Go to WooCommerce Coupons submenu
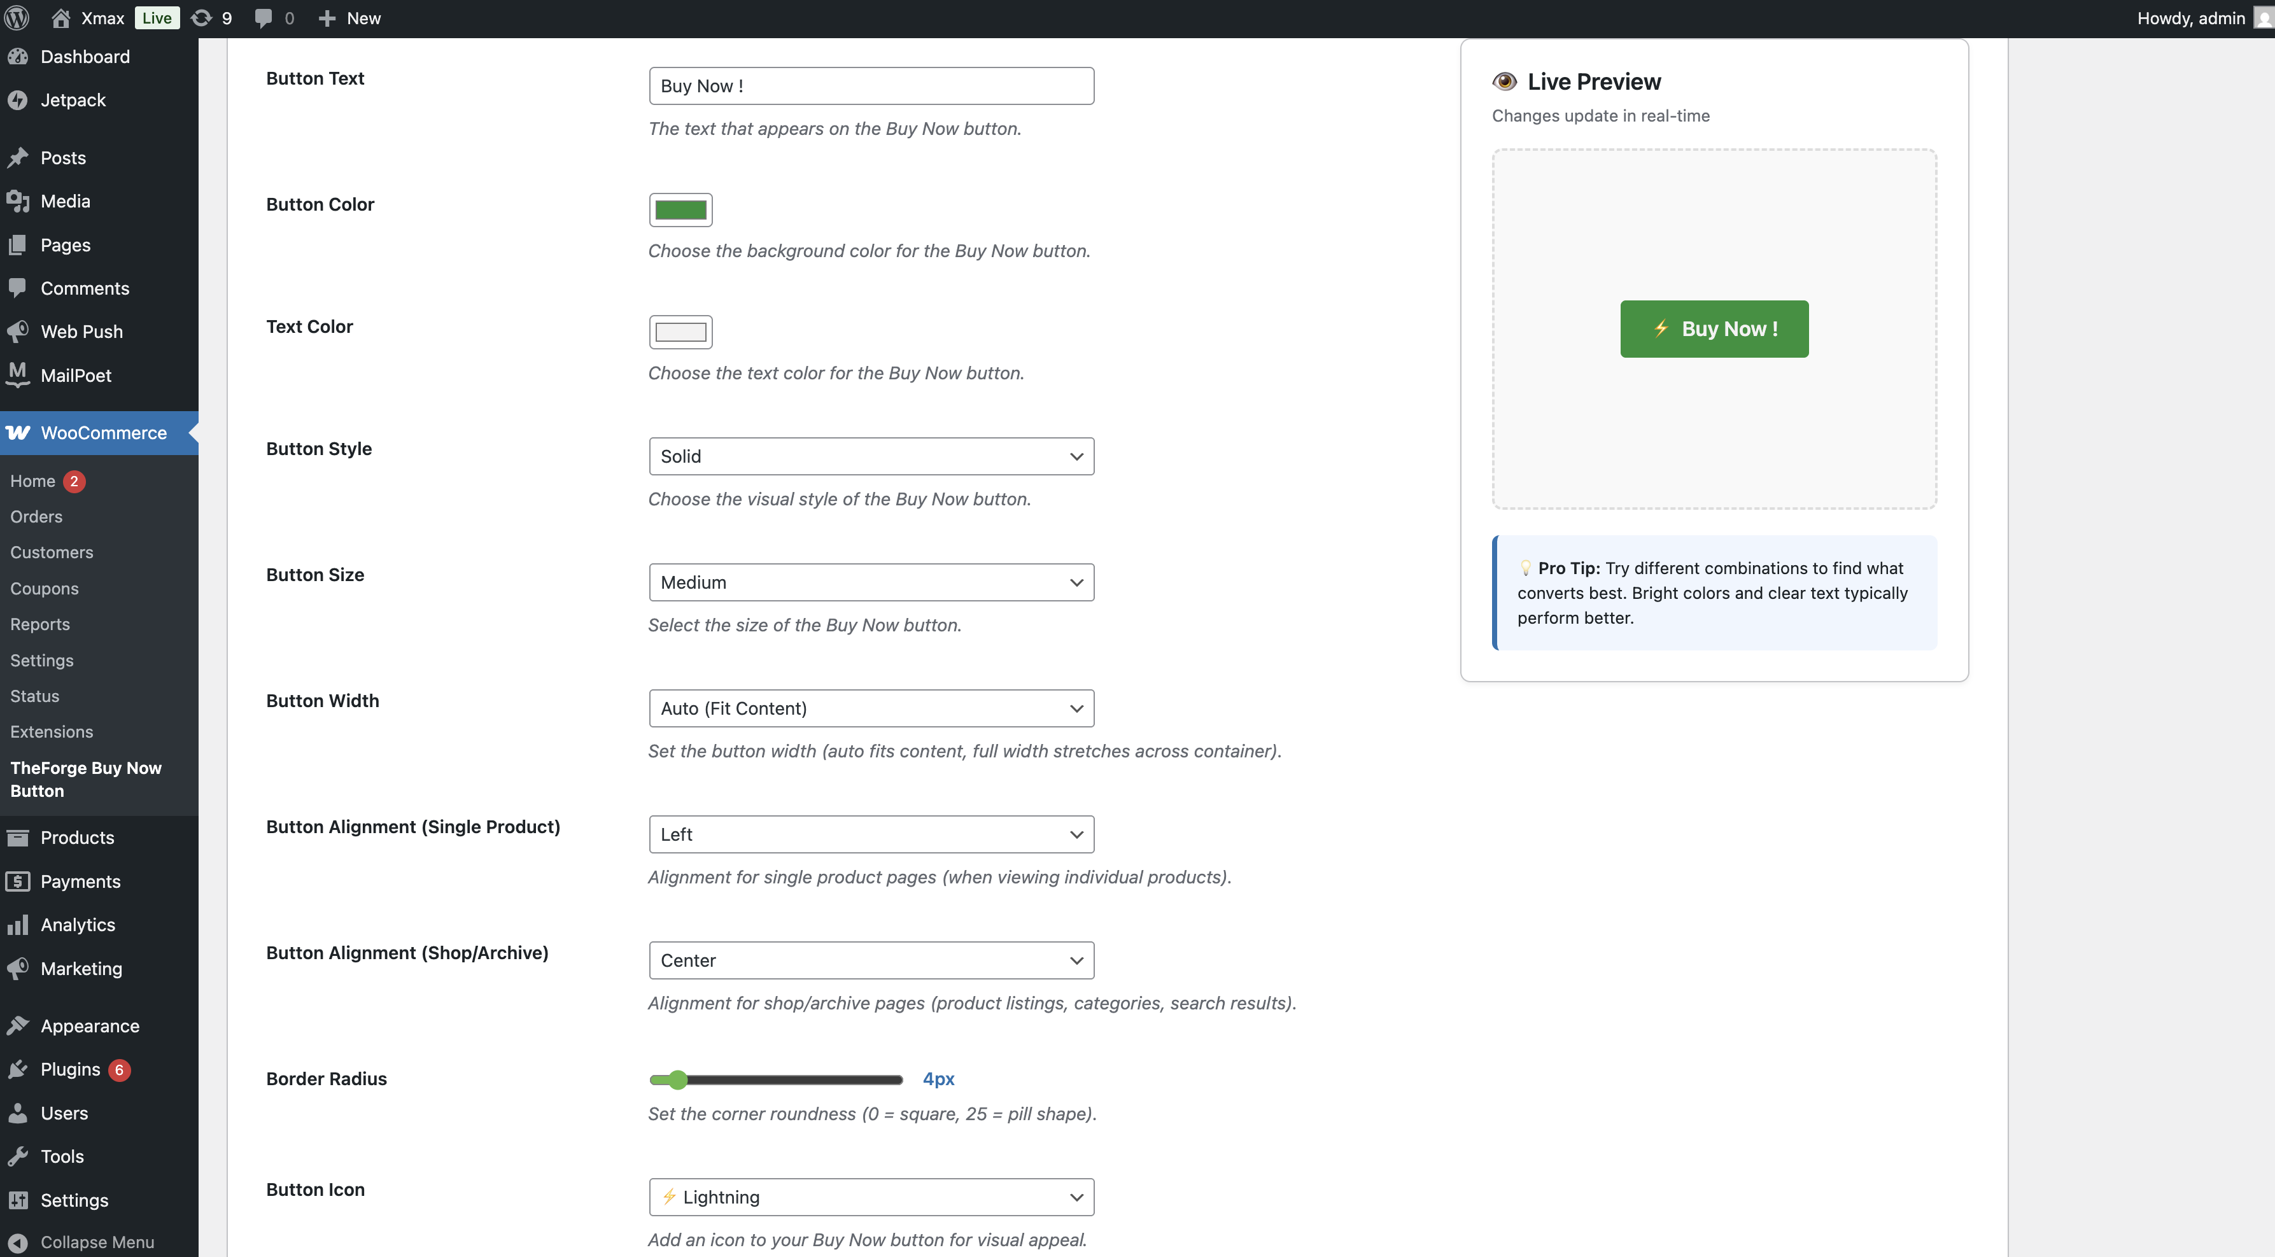This screenshot has height=1257, width=2275. (x=44, y=588)
